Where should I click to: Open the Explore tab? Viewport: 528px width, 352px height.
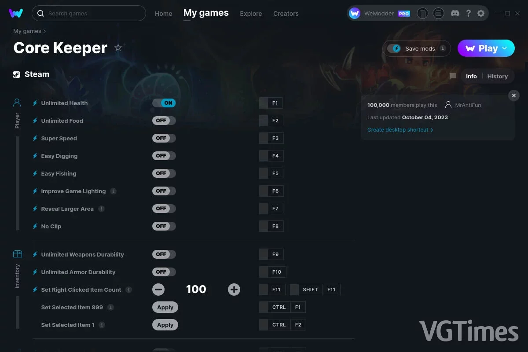click(x=251, y=14)
